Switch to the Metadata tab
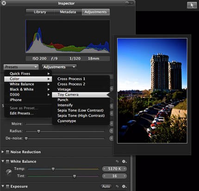Screen dimensions: 199x191 68,12
